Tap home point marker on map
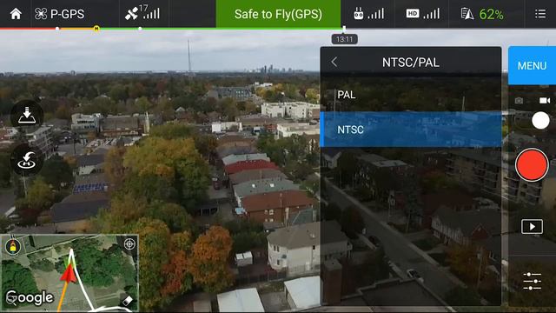Viewport: 556px width, 313px height. click(x=13, y=246)
